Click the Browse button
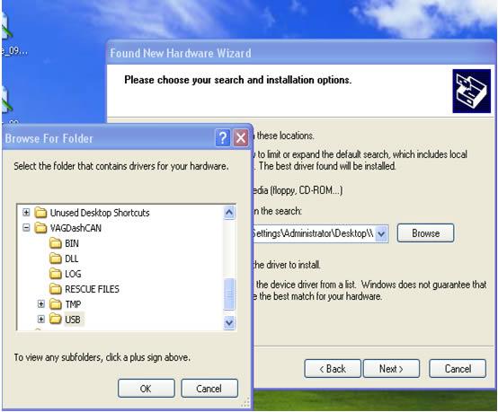Viewport: 498px width, 412px height. pyautogui.click(x=425, y=233)
